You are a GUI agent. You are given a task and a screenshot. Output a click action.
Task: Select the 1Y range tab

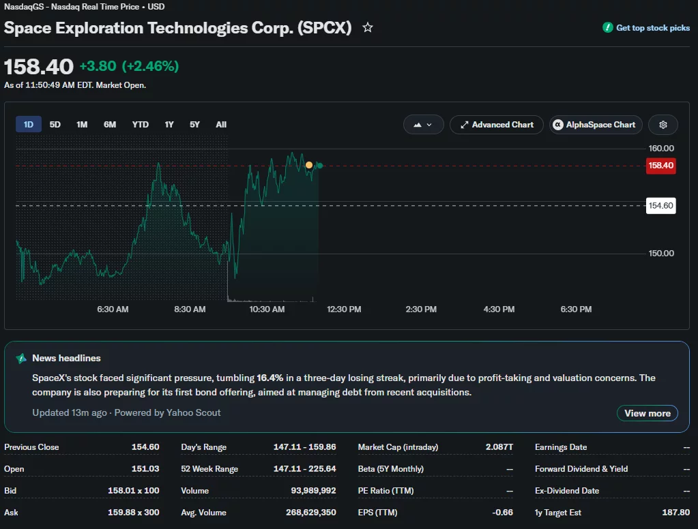point(169,125)
